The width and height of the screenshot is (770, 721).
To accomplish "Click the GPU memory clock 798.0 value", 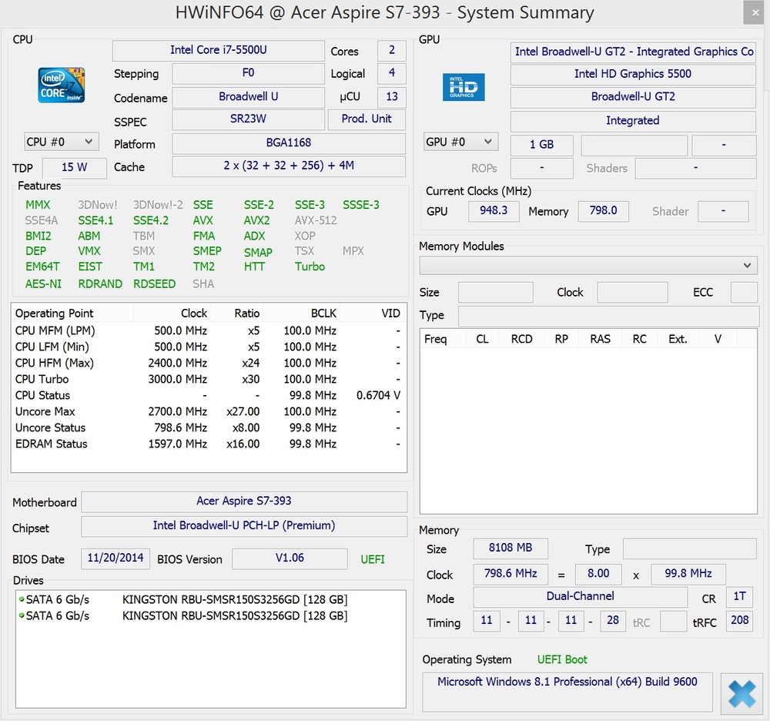I will [x=603, y=211].
